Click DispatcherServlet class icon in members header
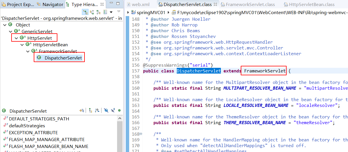 coord(4,111)
